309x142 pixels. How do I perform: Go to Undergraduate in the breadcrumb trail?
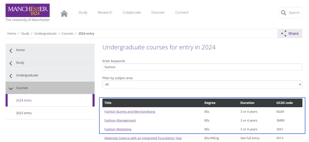[45, 33]
